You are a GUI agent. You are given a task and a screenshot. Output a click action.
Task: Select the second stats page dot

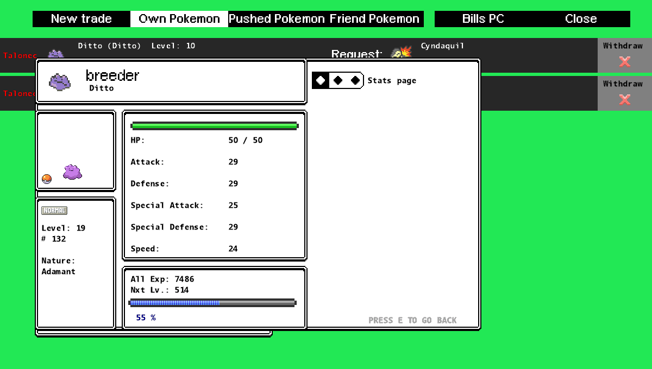pyautogui.click(x=338, y=80)
